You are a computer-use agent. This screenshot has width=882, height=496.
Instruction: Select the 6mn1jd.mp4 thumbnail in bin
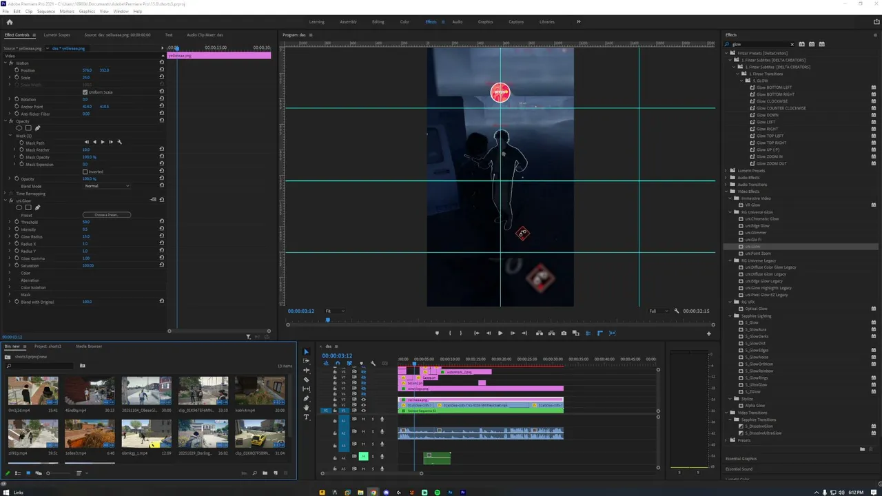click(x=33, y=391)
